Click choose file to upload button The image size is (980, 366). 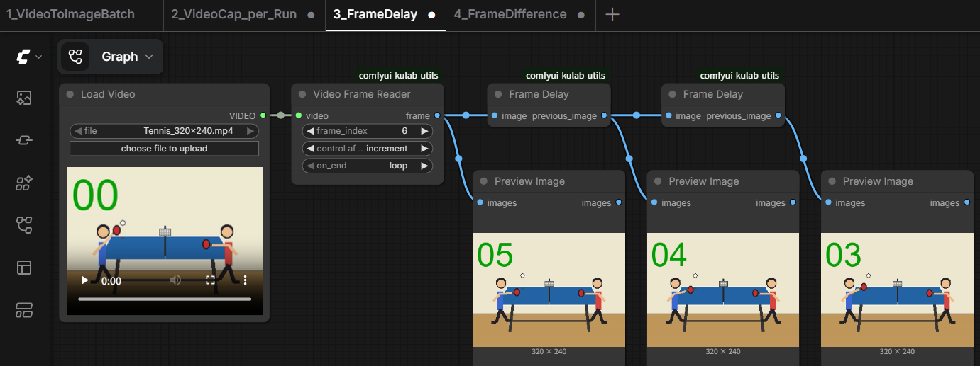click(x=164, y=149)
